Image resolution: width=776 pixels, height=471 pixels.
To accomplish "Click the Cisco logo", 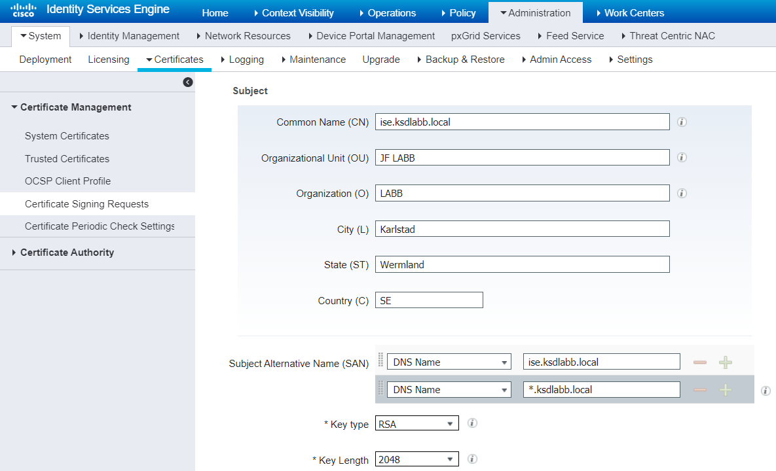I will pos(24,10).
